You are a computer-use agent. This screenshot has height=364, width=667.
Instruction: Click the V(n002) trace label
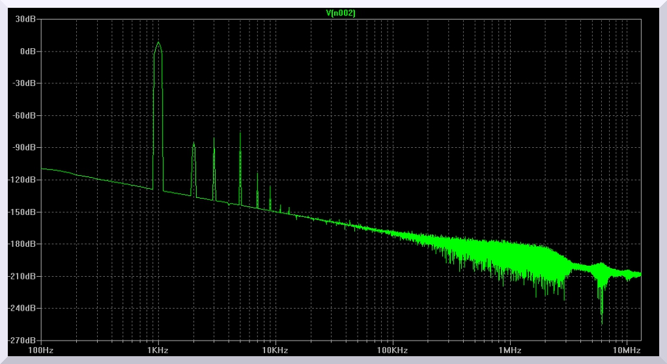(x=340, y=13)
